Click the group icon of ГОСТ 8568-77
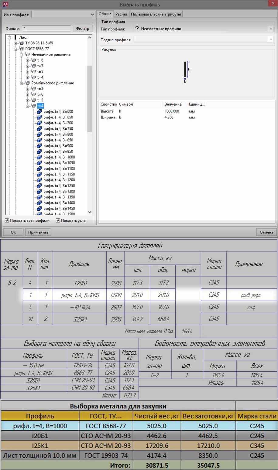The image size is (278, 470). 22,49
